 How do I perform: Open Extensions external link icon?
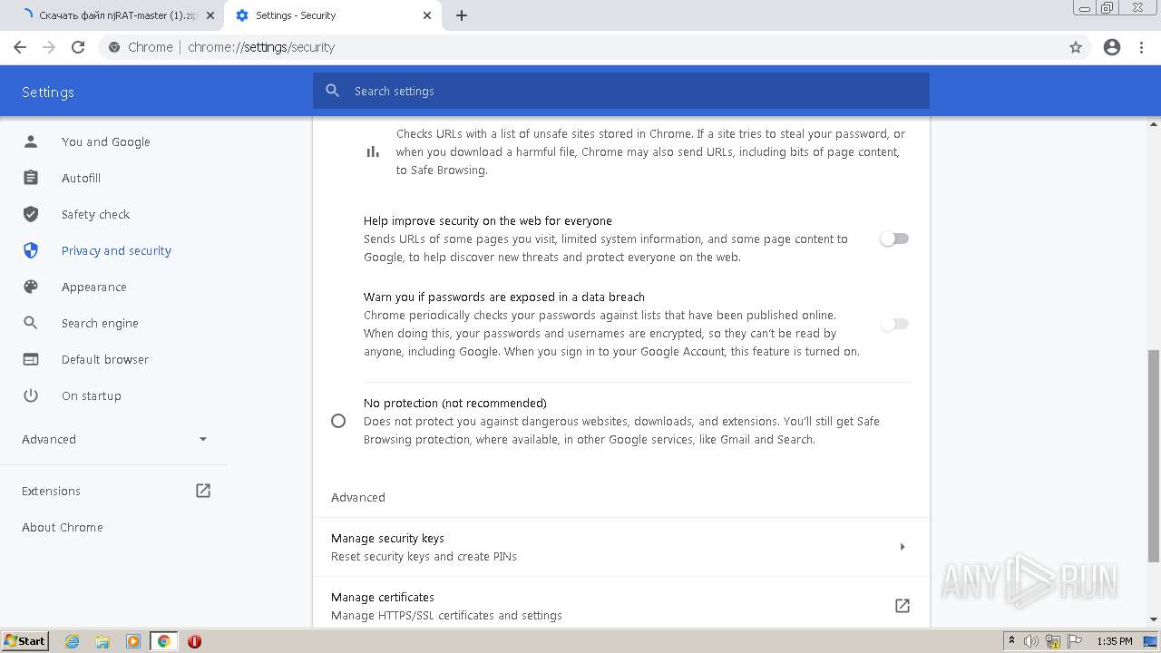(x=203, y=491)
